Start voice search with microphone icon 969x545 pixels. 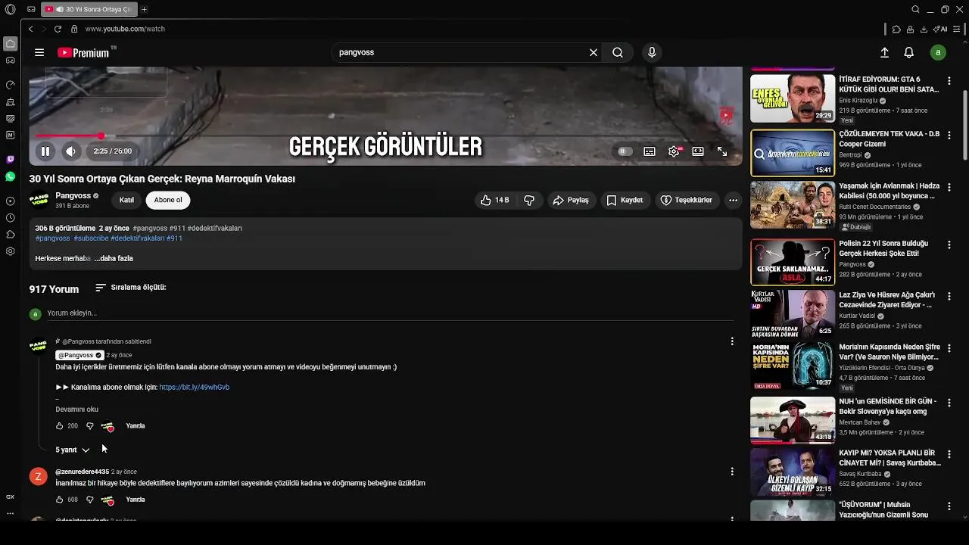tap(652, 52)
